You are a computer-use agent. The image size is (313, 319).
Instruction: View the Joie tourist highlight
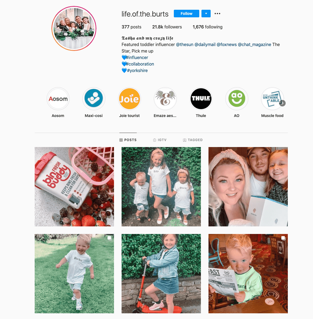pyautogui.click(x=129, y=99)
